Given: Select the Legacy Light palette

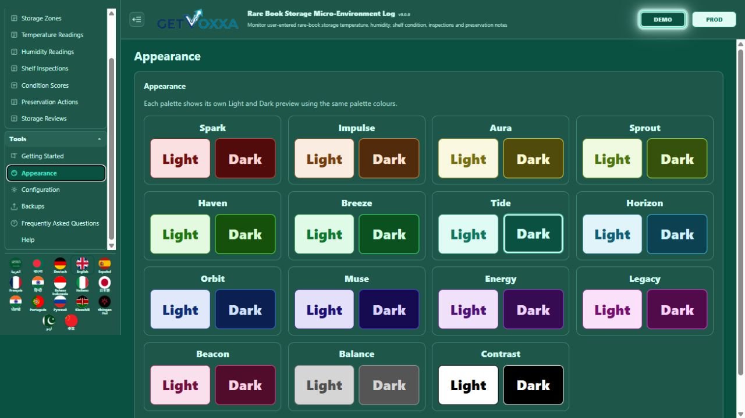Looking at the screenshot, I should pyautogui.click(x=612, y=310).
